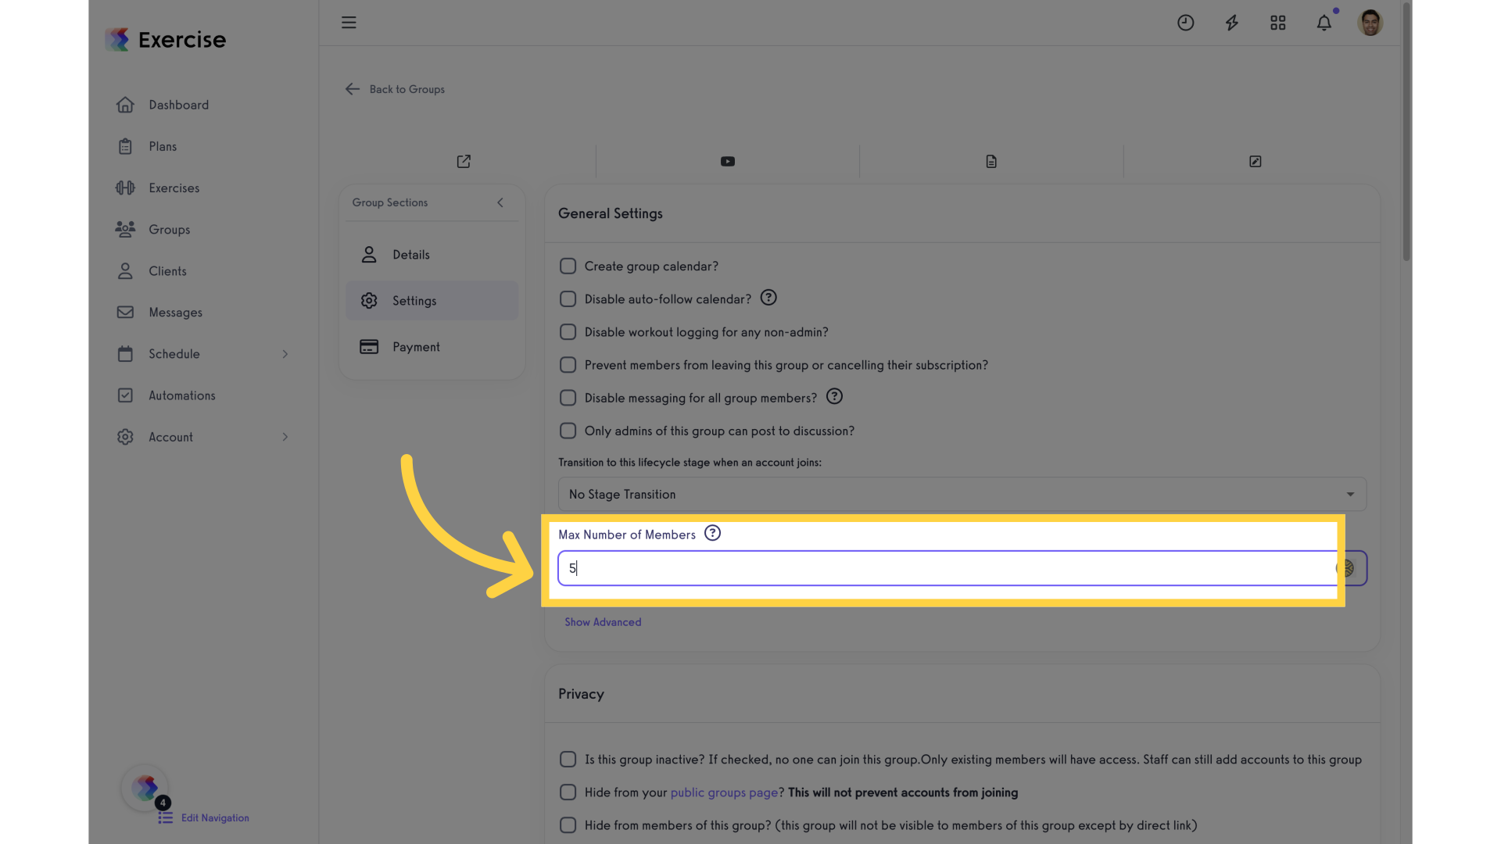Expand the Account submenu chevron
This screenshot has height=844, width=1501.
click(x=285, y=437)
